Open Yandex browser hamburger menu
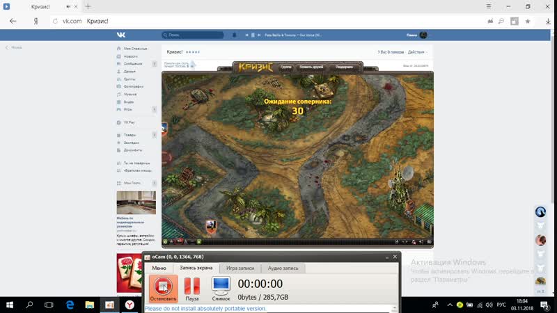Viewport: 557px width, 313px height. pos(489,6)
